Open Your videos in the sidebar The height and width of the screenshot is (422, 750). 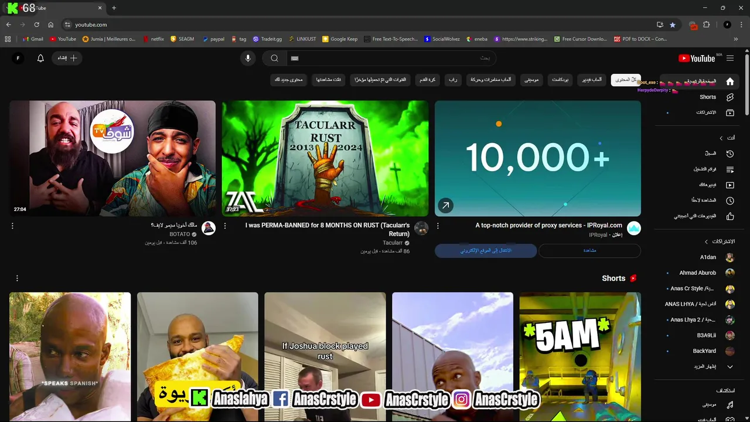click(x=699, y=185)
